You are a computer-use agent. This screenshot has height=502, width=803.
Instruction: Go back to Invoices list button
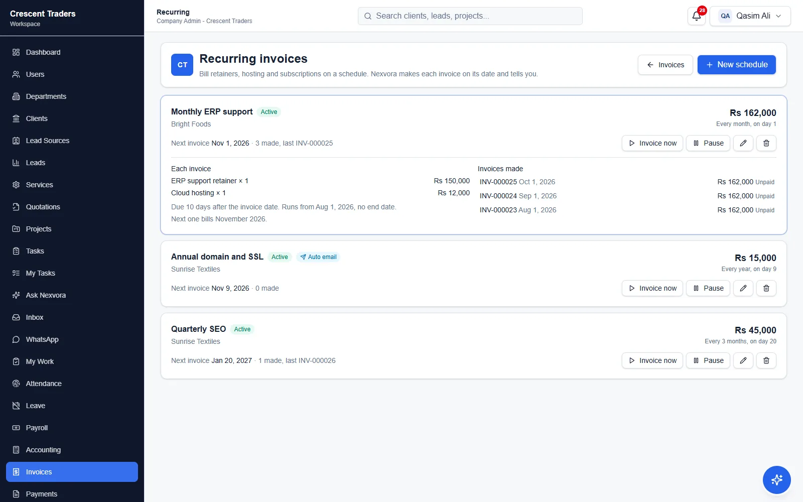coord(665,65)
